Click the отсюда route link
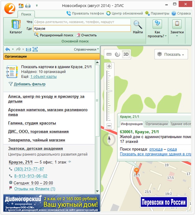195x215 pixels. [x=156, y=149]
